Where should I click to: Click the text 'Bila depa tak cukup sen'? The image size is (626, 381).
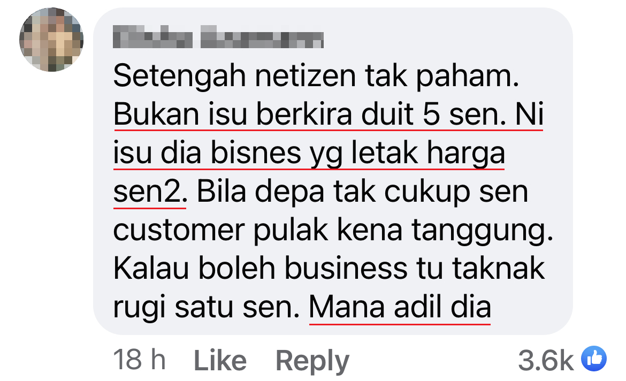363,192
